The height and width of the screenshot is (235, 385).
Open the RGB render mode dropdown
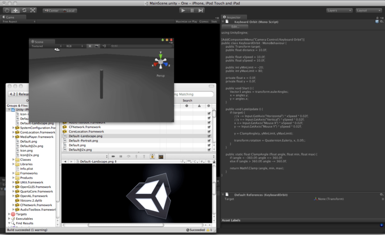click(x=74, y=46)
